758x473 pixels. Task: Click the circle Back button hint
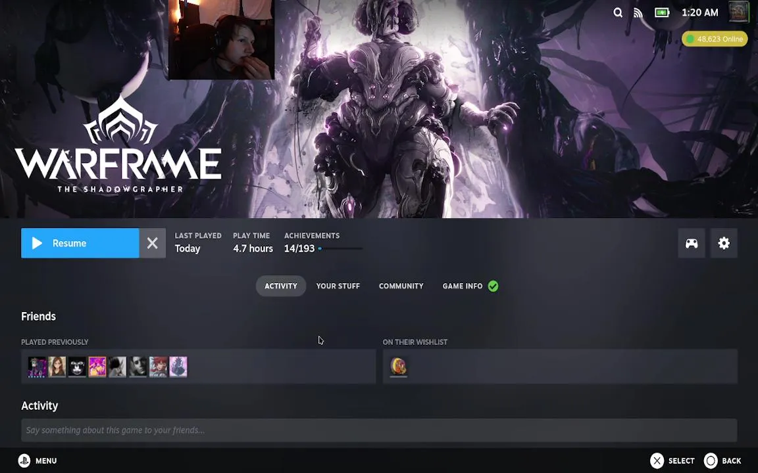(x=722, y=461)
